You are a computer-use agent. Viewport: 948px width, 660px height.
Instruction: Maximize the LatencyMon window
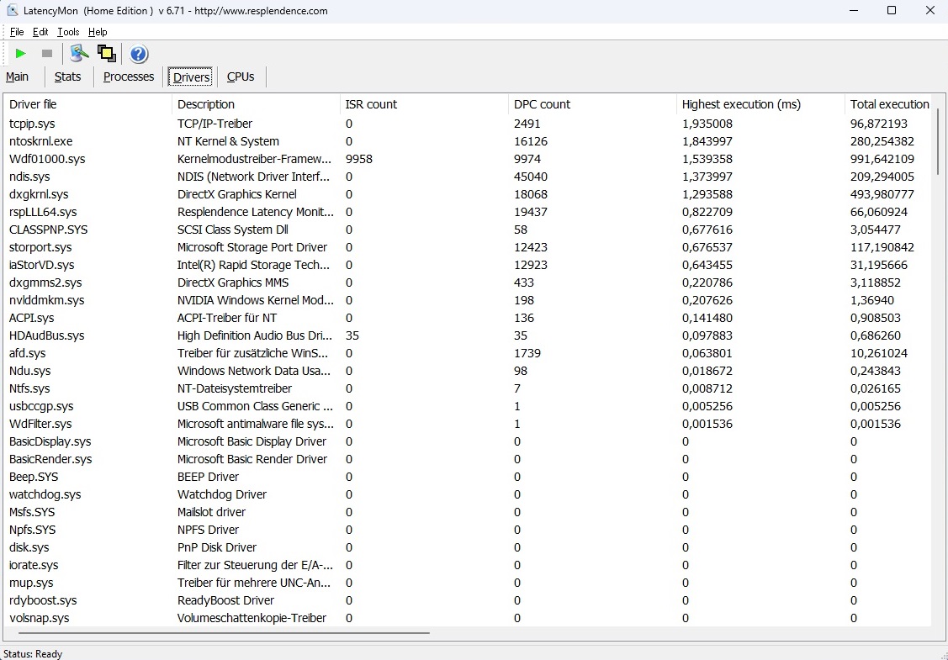click(891, 10)
